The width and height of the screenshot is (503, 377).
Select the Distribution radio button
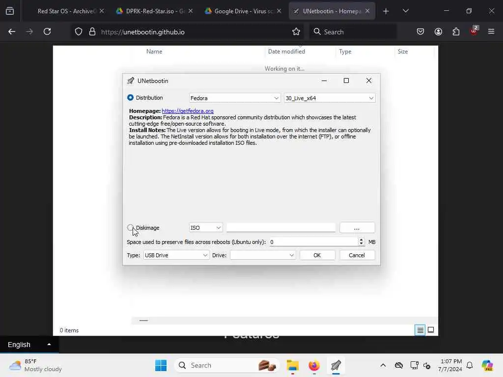(130, 98)
